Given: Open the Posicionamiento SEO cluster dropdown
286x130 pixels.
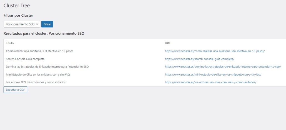Looking at the screenshot, I should [x=22, y=24].
